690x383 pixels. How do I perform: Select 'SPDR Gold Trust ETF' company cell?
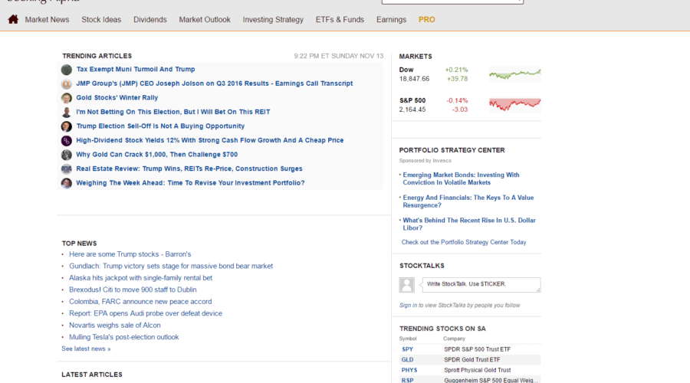click(472, 360)
